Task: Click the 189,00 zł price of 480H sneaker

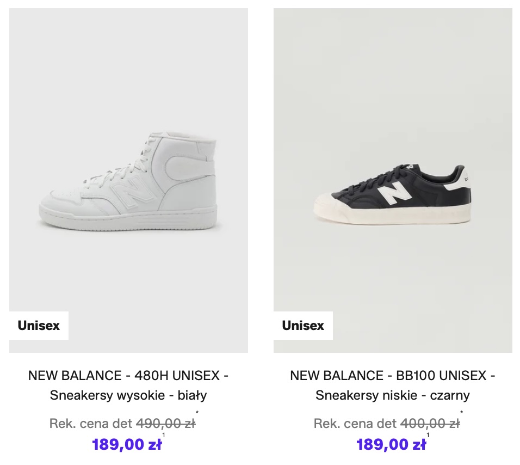Action: (127, 445)
